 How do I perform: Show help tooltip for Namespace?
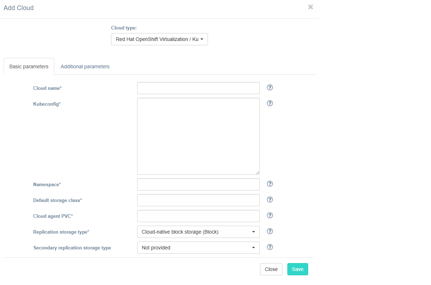(270, 184)
